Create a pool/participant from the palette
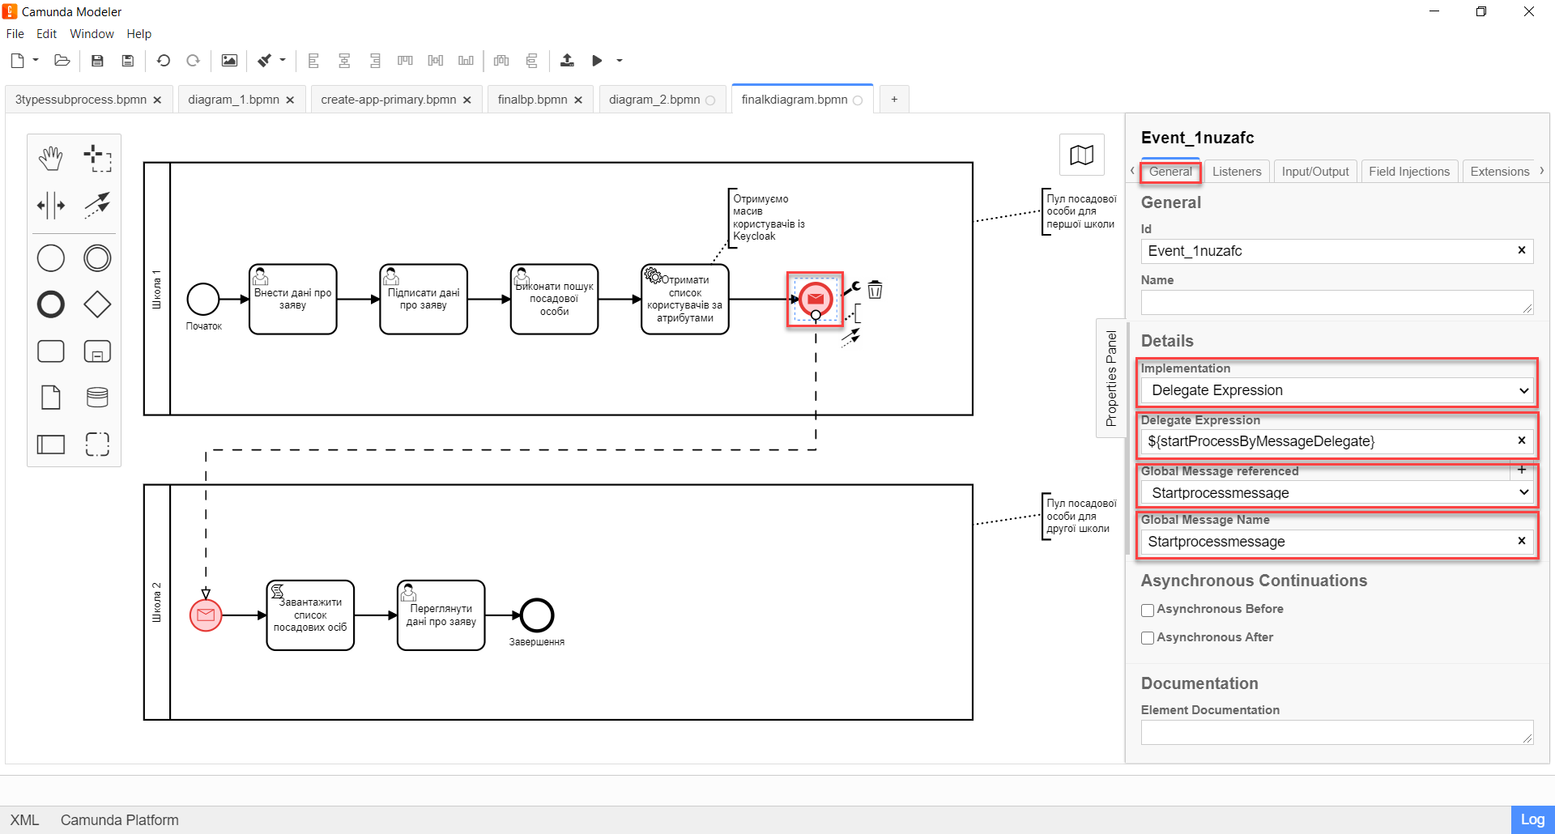Image resolution: width=1555 pixels, height=834 pixels. click(x=51, y=444)
